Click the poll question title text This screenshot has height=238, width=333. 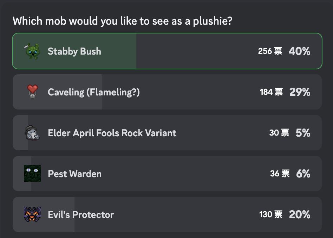tap(123, 21)
